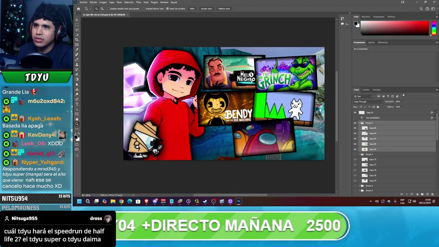Select the Move tool in Photoshop toolbar
This screenshot has height=247, width=439.
coord(77,20)
